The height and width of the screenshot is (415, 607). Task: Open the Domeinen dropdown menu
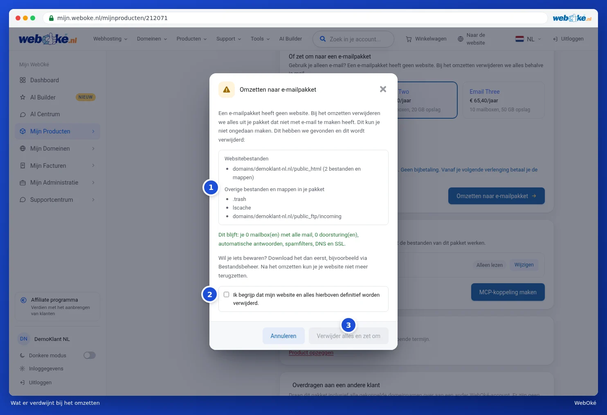point(152,39)
